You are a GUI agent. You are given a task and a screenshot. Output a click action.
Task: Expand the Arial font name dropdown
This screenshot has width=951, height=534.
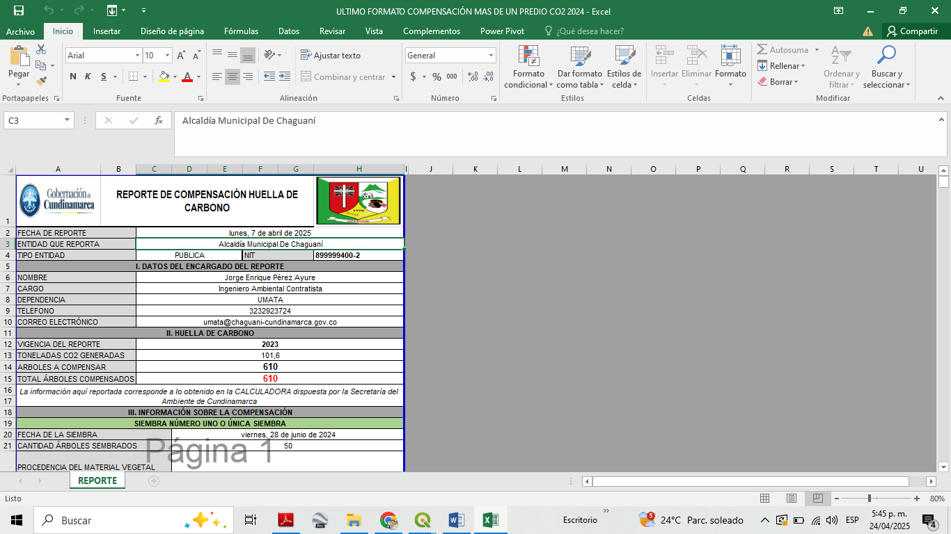(x=137, y=56)
